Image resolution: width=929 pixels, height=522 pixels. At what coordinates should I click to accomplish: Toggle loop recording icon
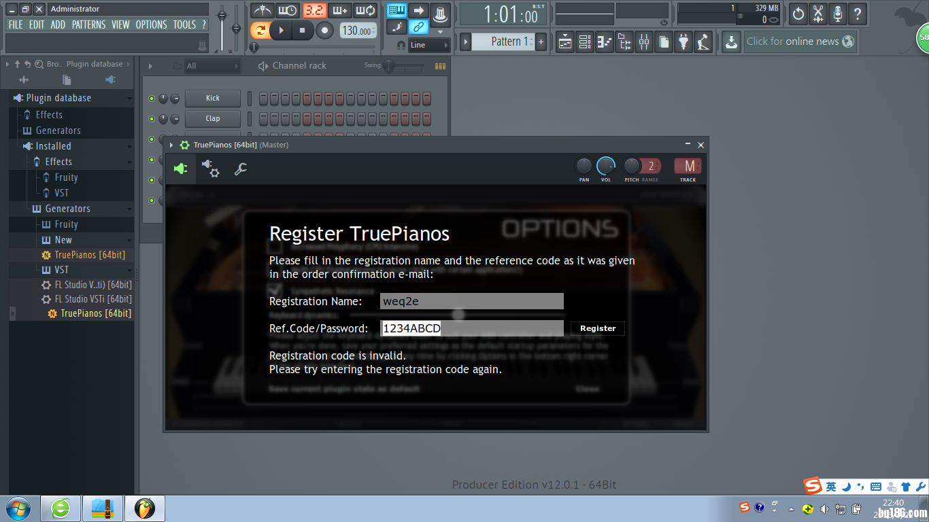(366, 10)
